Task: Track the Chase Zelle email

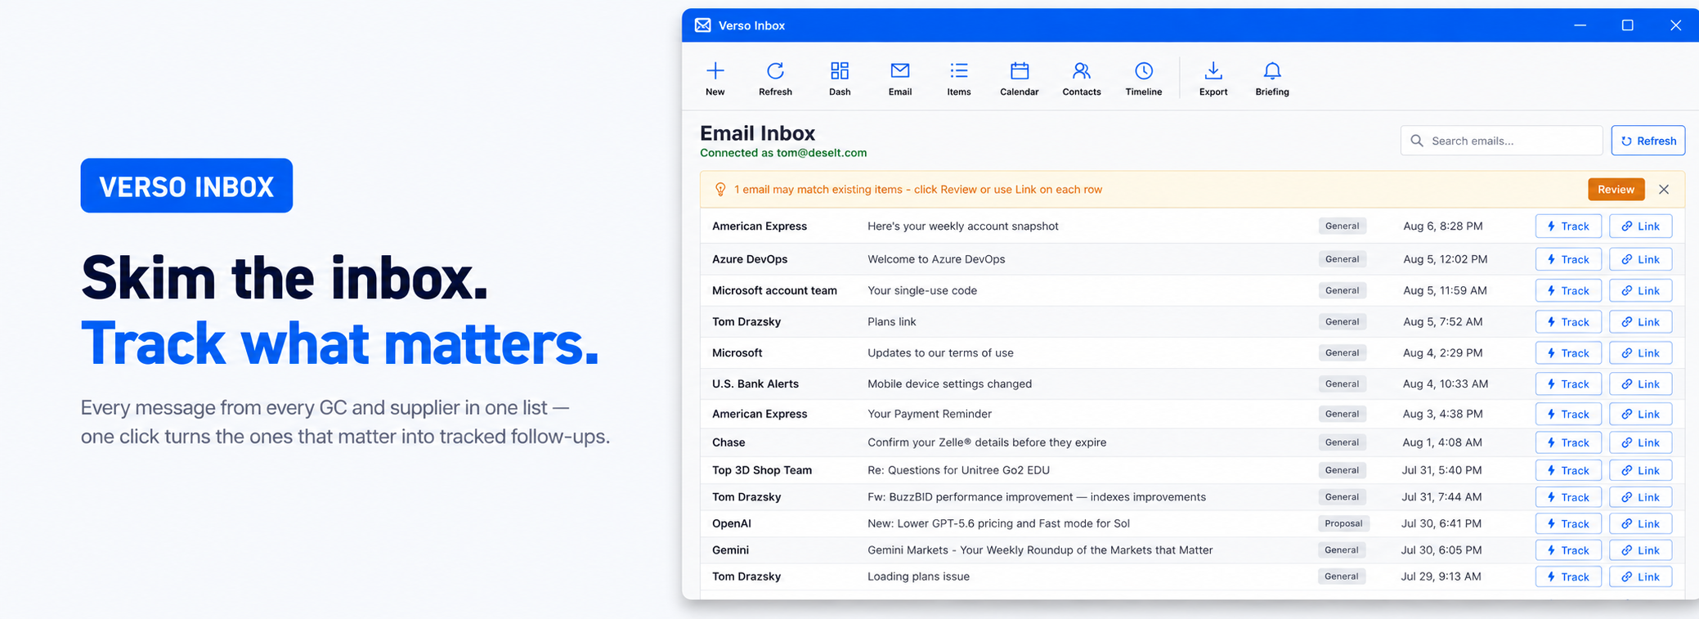Action: (1568, 442)
